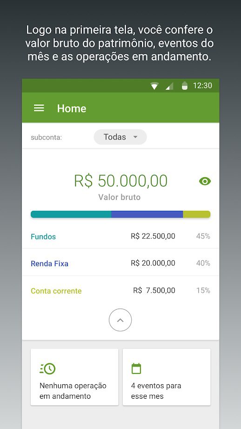This screenshot has width=241, height=429.
Task: Tap the Wi-Fi status icon
Action: 154,86
